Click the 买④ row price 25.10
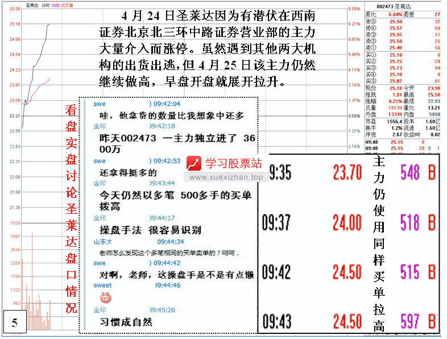This screenshot has height=339, width=447. coord(396,75)
